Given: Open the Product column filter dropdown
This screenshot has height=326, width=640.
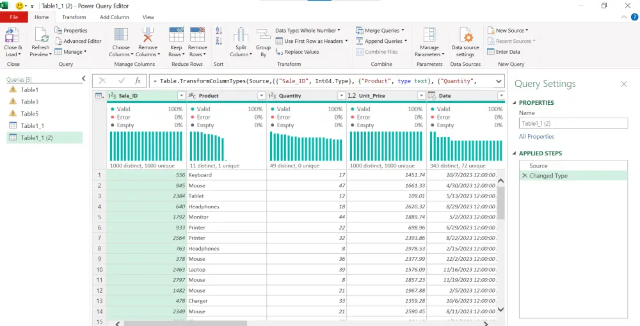Looking at the screenshot, I should [262, 96].
